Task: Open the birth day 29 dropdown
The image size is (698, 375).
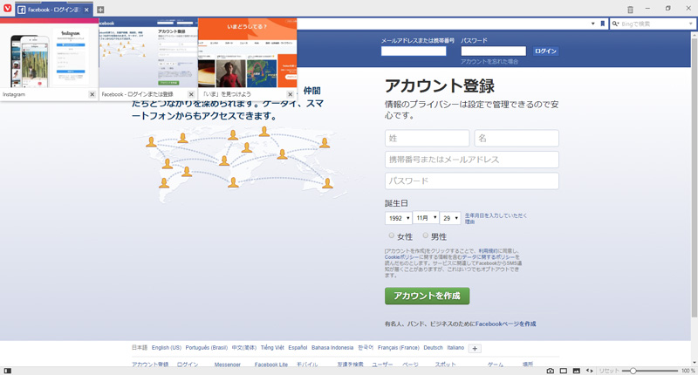Action: point(450,218)
